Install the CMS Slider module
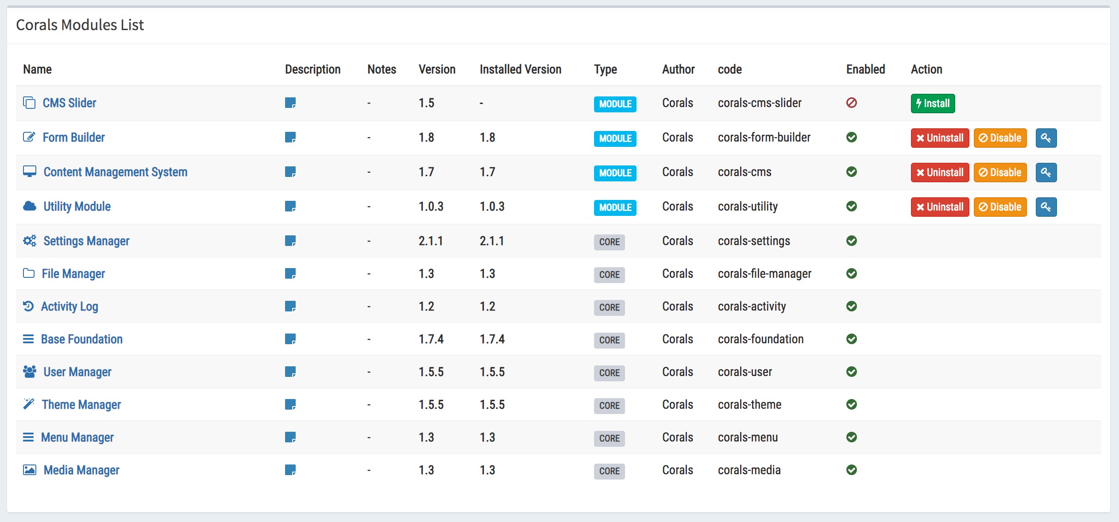1119x522 pixels. click(933, 104)
